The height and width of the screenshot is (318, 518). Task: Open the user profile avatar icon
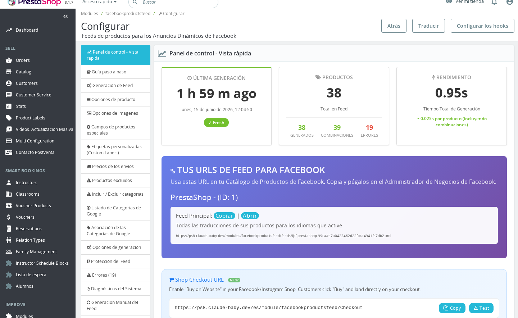(x=509, y=2)
